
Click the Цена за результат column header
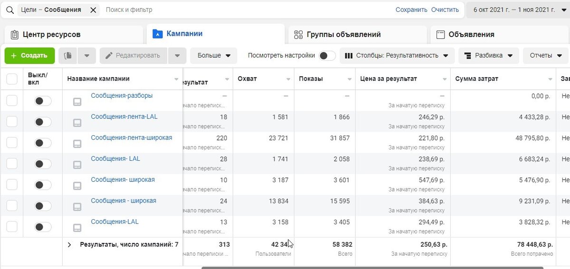403,79
